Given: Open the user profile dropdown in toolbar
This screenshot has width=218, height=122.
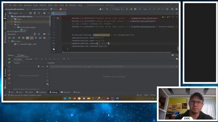Looking at the screenshot, I should pos(101,9).
